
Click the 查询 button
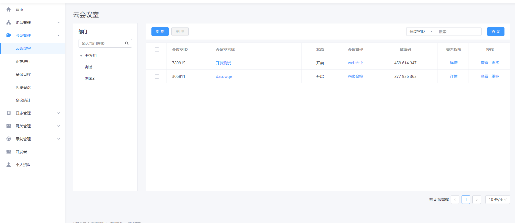pyautogui.click(x=496, y=32)
